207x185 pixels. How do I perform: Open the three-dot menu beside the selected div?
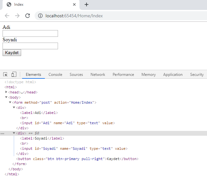click(2, 133)
